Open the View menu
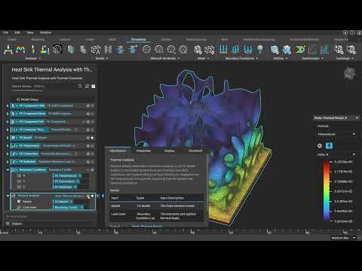 pos(30,32)
